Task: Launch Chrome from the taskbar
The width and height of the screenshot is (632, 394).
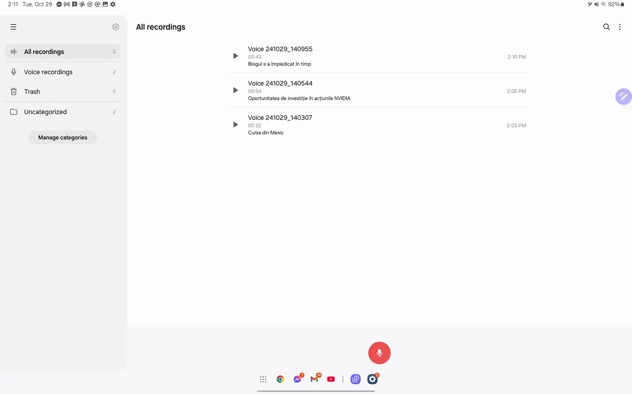Action: 280,379
